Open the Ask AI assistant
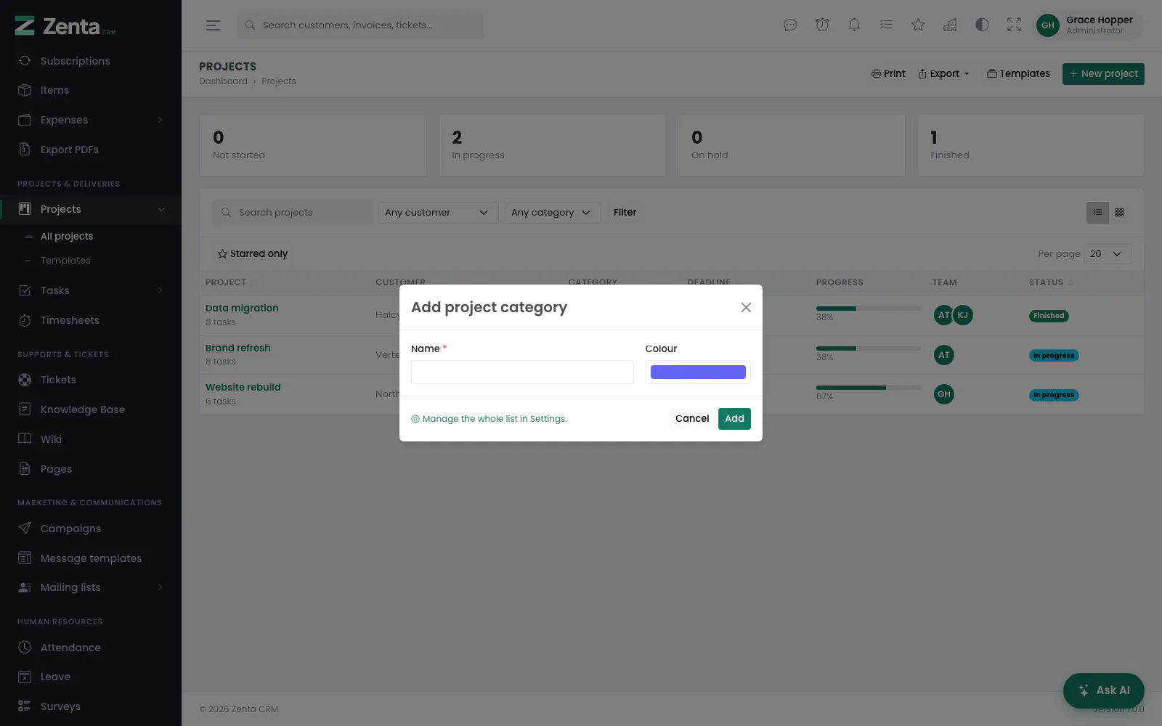 (1103, 690)
